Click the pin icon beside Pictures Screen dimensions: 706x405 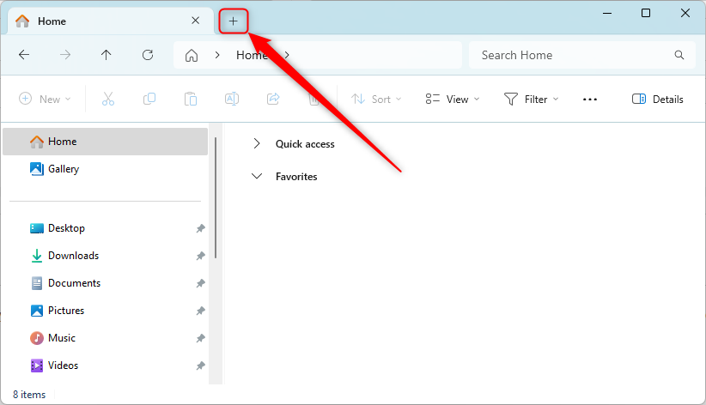[200, 311]
